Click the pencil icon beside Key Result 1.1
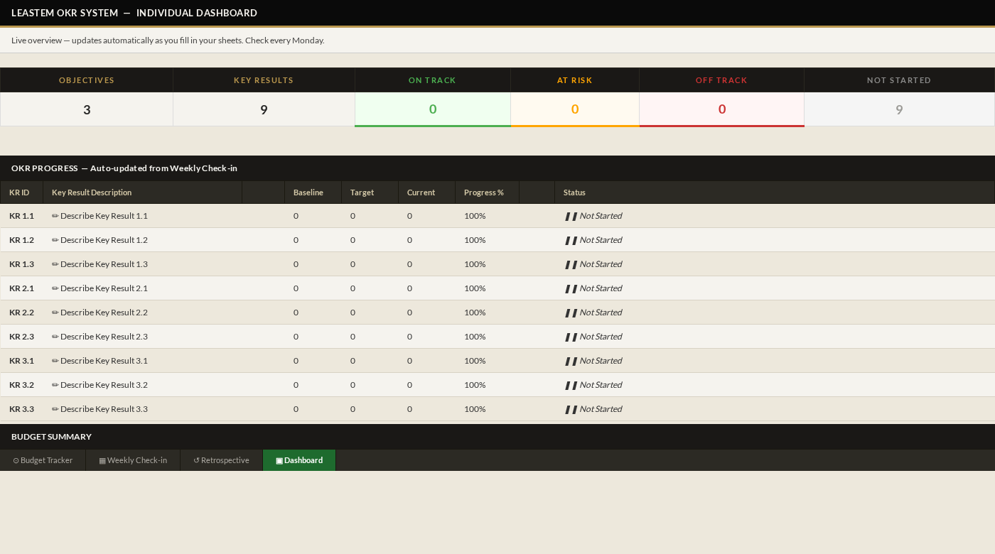Viewport: 995px width, 554px height. pos(55,216)
